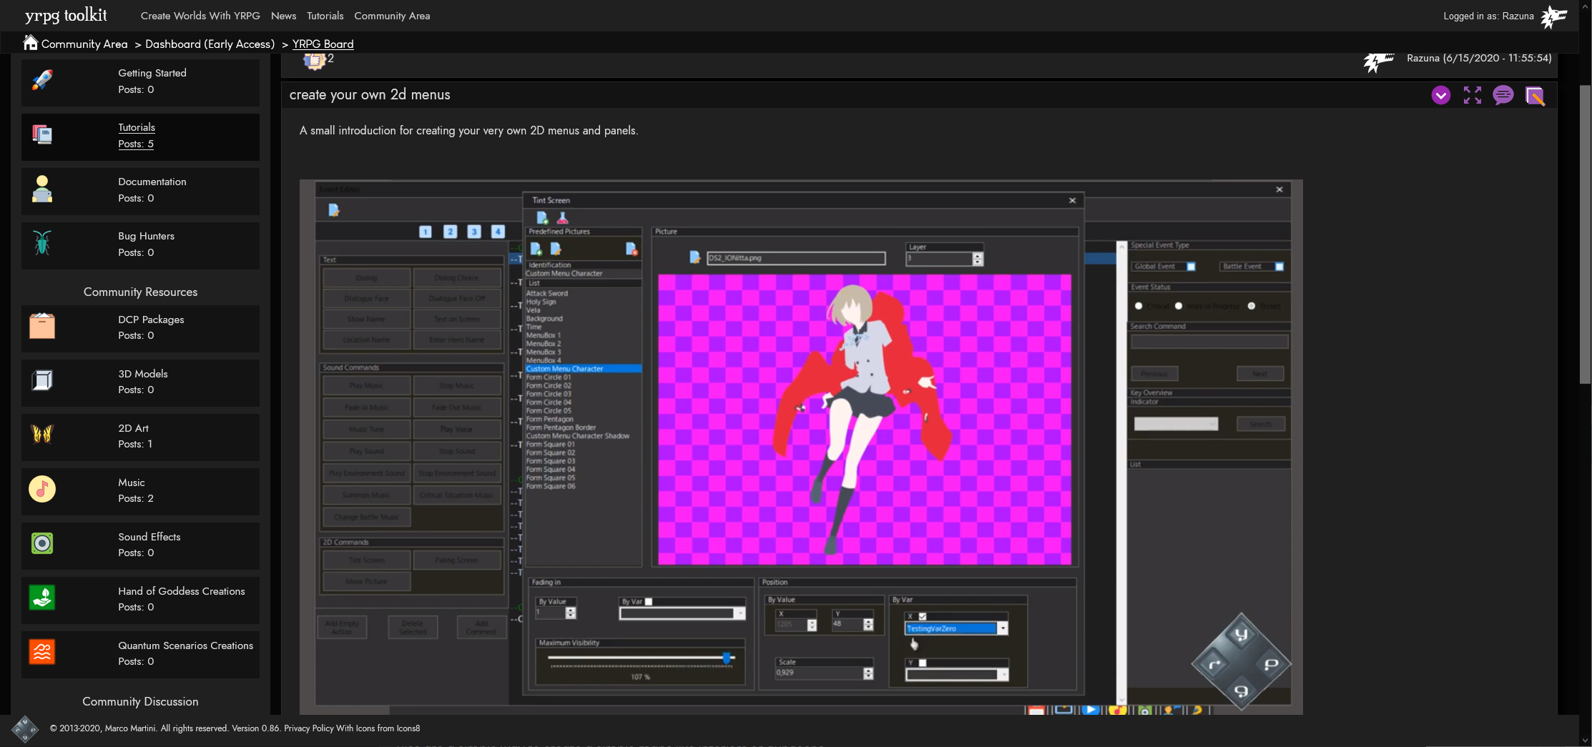Go to Dashboard (Early Access) breadcrumb

pyautogui.click(x=210, y=44)
